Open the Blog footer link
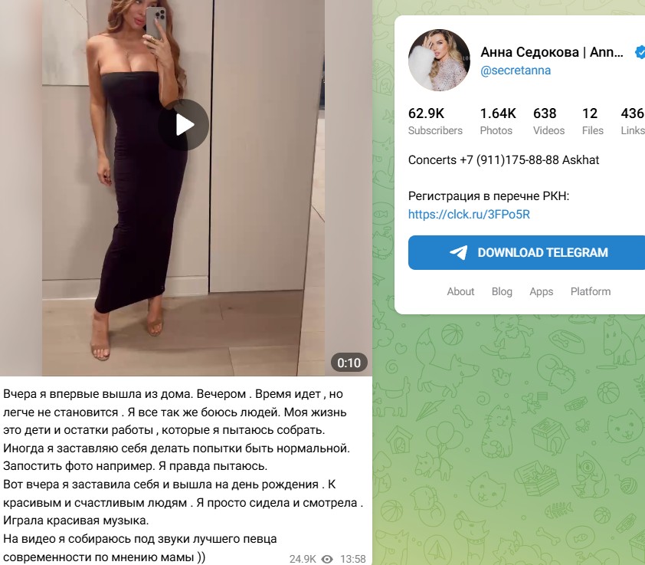The image size is (645, 565). pos(502,291)
